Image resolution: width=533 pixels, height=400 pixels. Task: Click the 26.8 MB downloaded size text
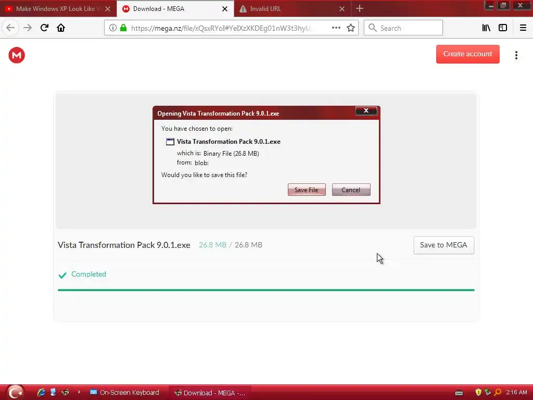click(212, 245)
